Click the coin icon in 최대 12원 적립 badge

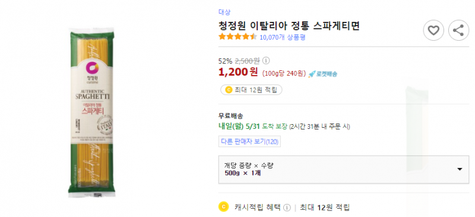click(x=229, y=90)
